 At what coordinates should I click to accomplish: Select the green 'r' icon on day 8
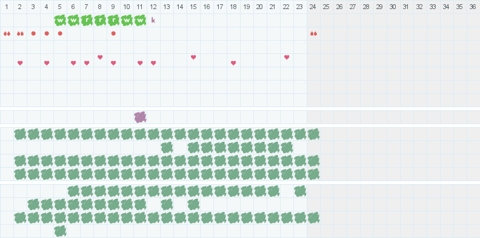tap(100, 21)
